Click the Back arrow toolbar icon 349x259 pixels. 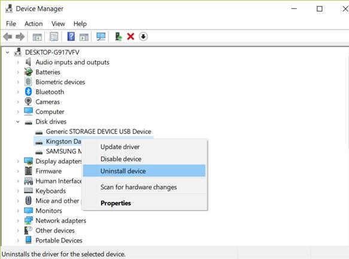click(x=8, y=37)
